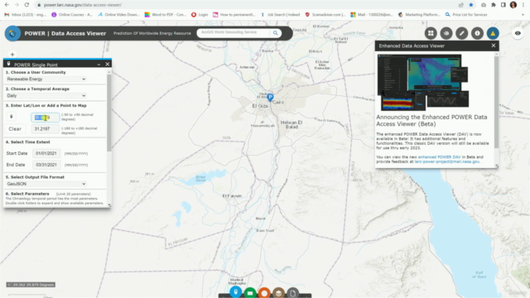Click the Clear button
Viewport: 530px width, 298px height.
(x=15, y=129)
